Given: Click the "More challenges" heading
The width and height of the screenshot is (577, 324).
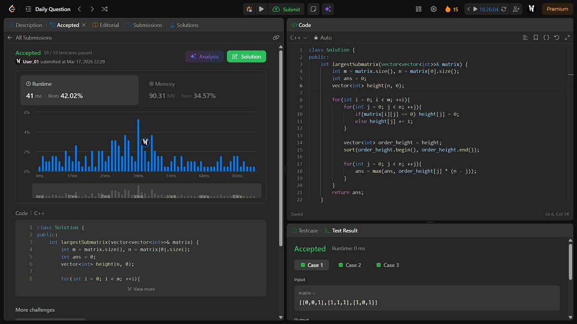Looking at the screenshot, I should pos(35,310).
